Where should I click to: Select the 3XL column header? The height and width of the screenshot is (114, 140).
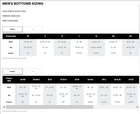pyautogui.click(x=130, y=36)
